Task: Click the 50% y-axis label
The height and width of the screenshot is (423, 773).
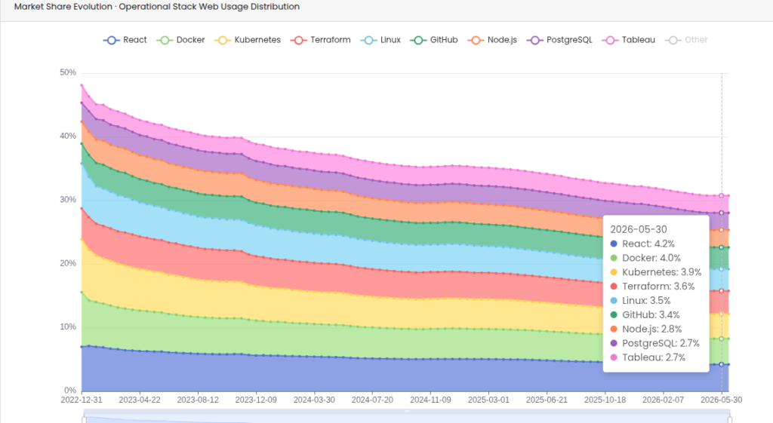Action: coord(68,72)
